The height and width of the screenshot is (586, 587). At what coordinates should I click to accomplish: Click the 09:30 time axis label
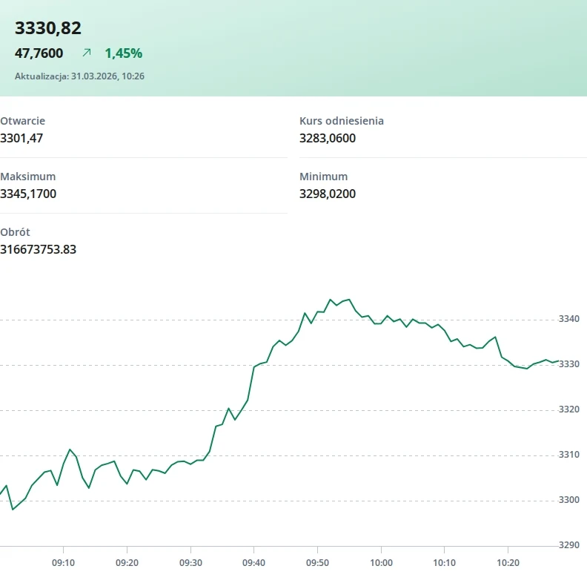pyautogui.click(x=190, y=563)
